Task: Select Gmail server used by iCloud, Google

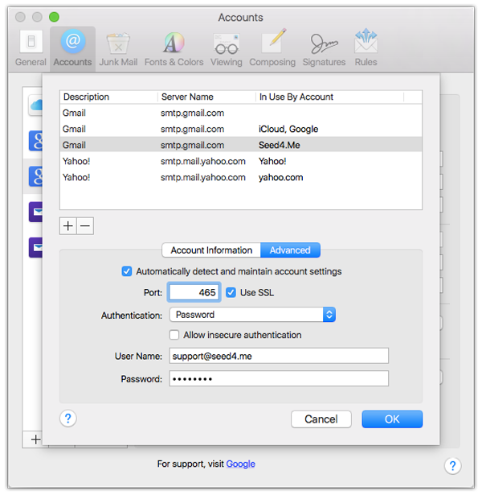Action: coord(241,129)
